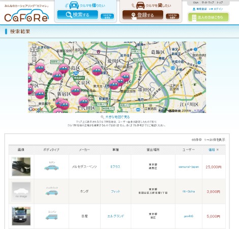Image resolution: width=239 pixels, height=229 pixels.
Task: Open the Eクラス model link
Action: click(x=115, y=166)
